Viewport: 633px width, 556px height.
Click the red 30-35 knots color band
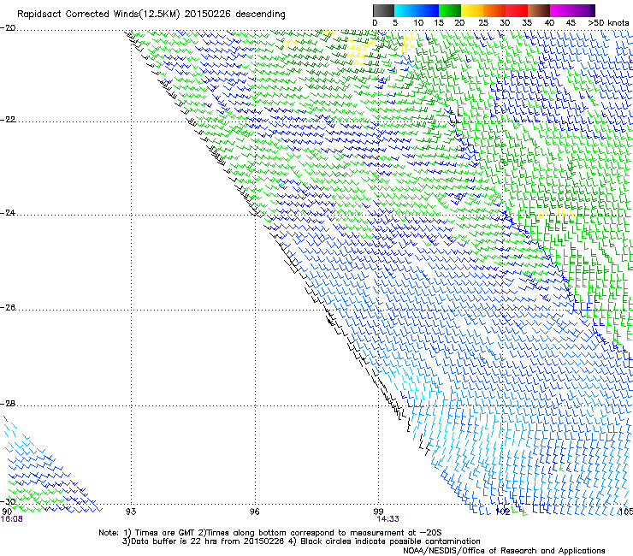(x=517, y=10)
